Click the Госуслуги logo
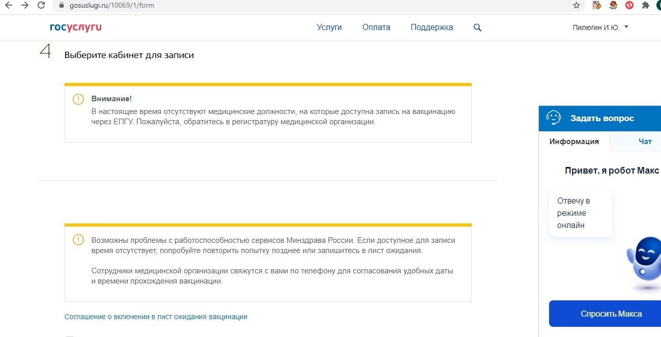 76,27
